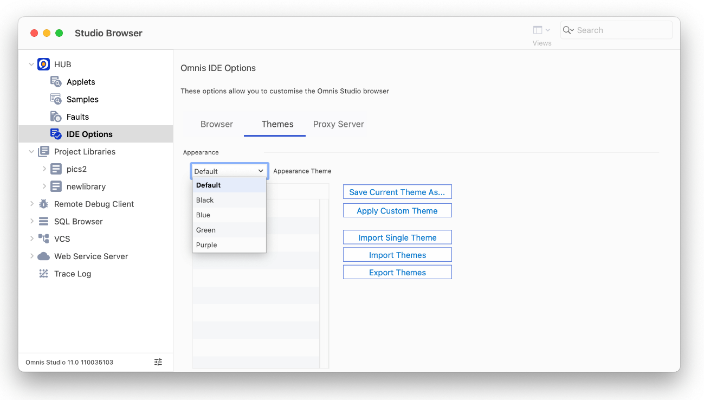Choose the Purple theme
The height and width of the screenshot is (400, 704).
pyautogui.click(x=230, y=245)
